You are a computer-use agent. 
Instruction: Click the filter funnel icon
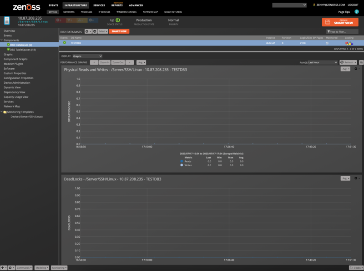(x=329, y=31)
